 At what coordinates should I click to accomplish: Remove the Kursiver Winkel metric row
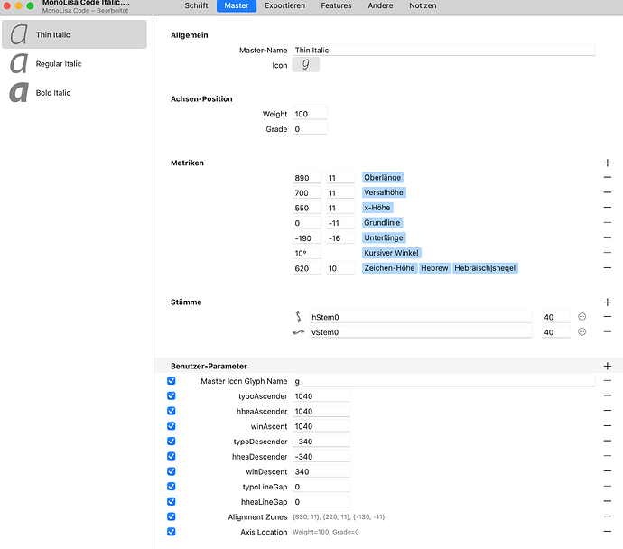click(607, 253)
